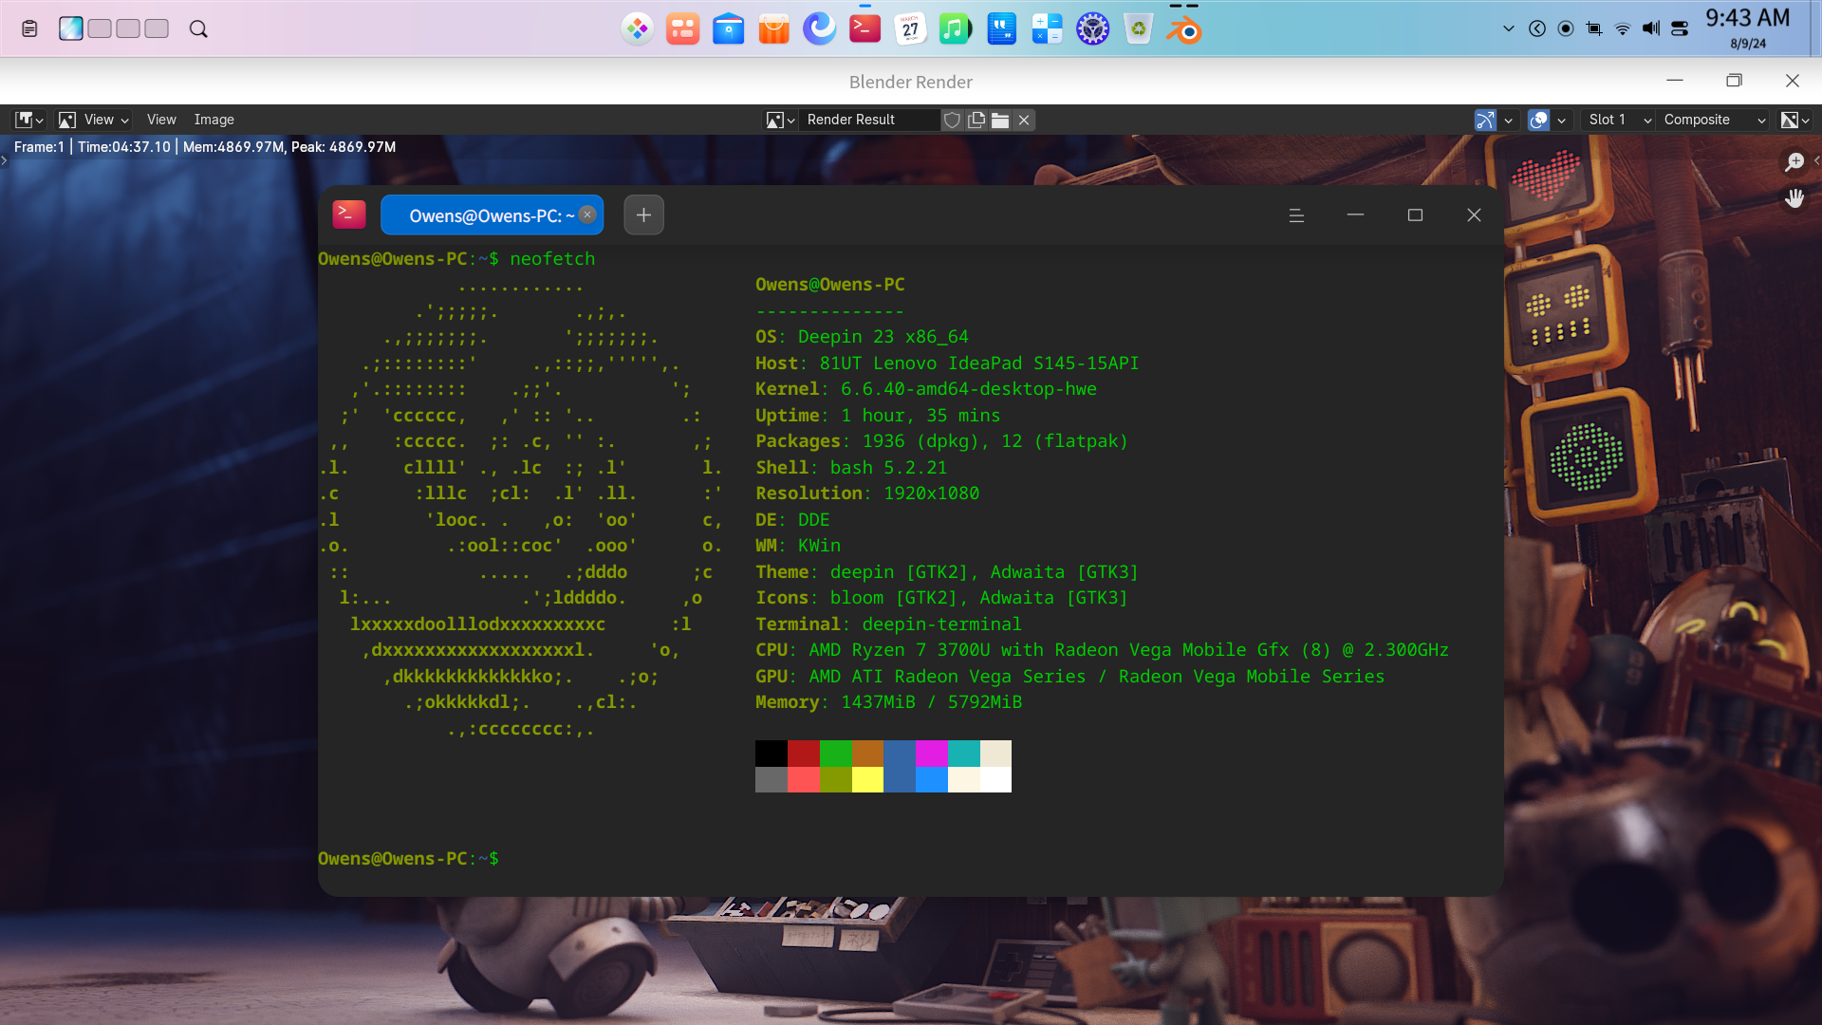1822x1025 pixels.
Task: Click the magenta color block in neofetch palette
Action: click(931, 754)
